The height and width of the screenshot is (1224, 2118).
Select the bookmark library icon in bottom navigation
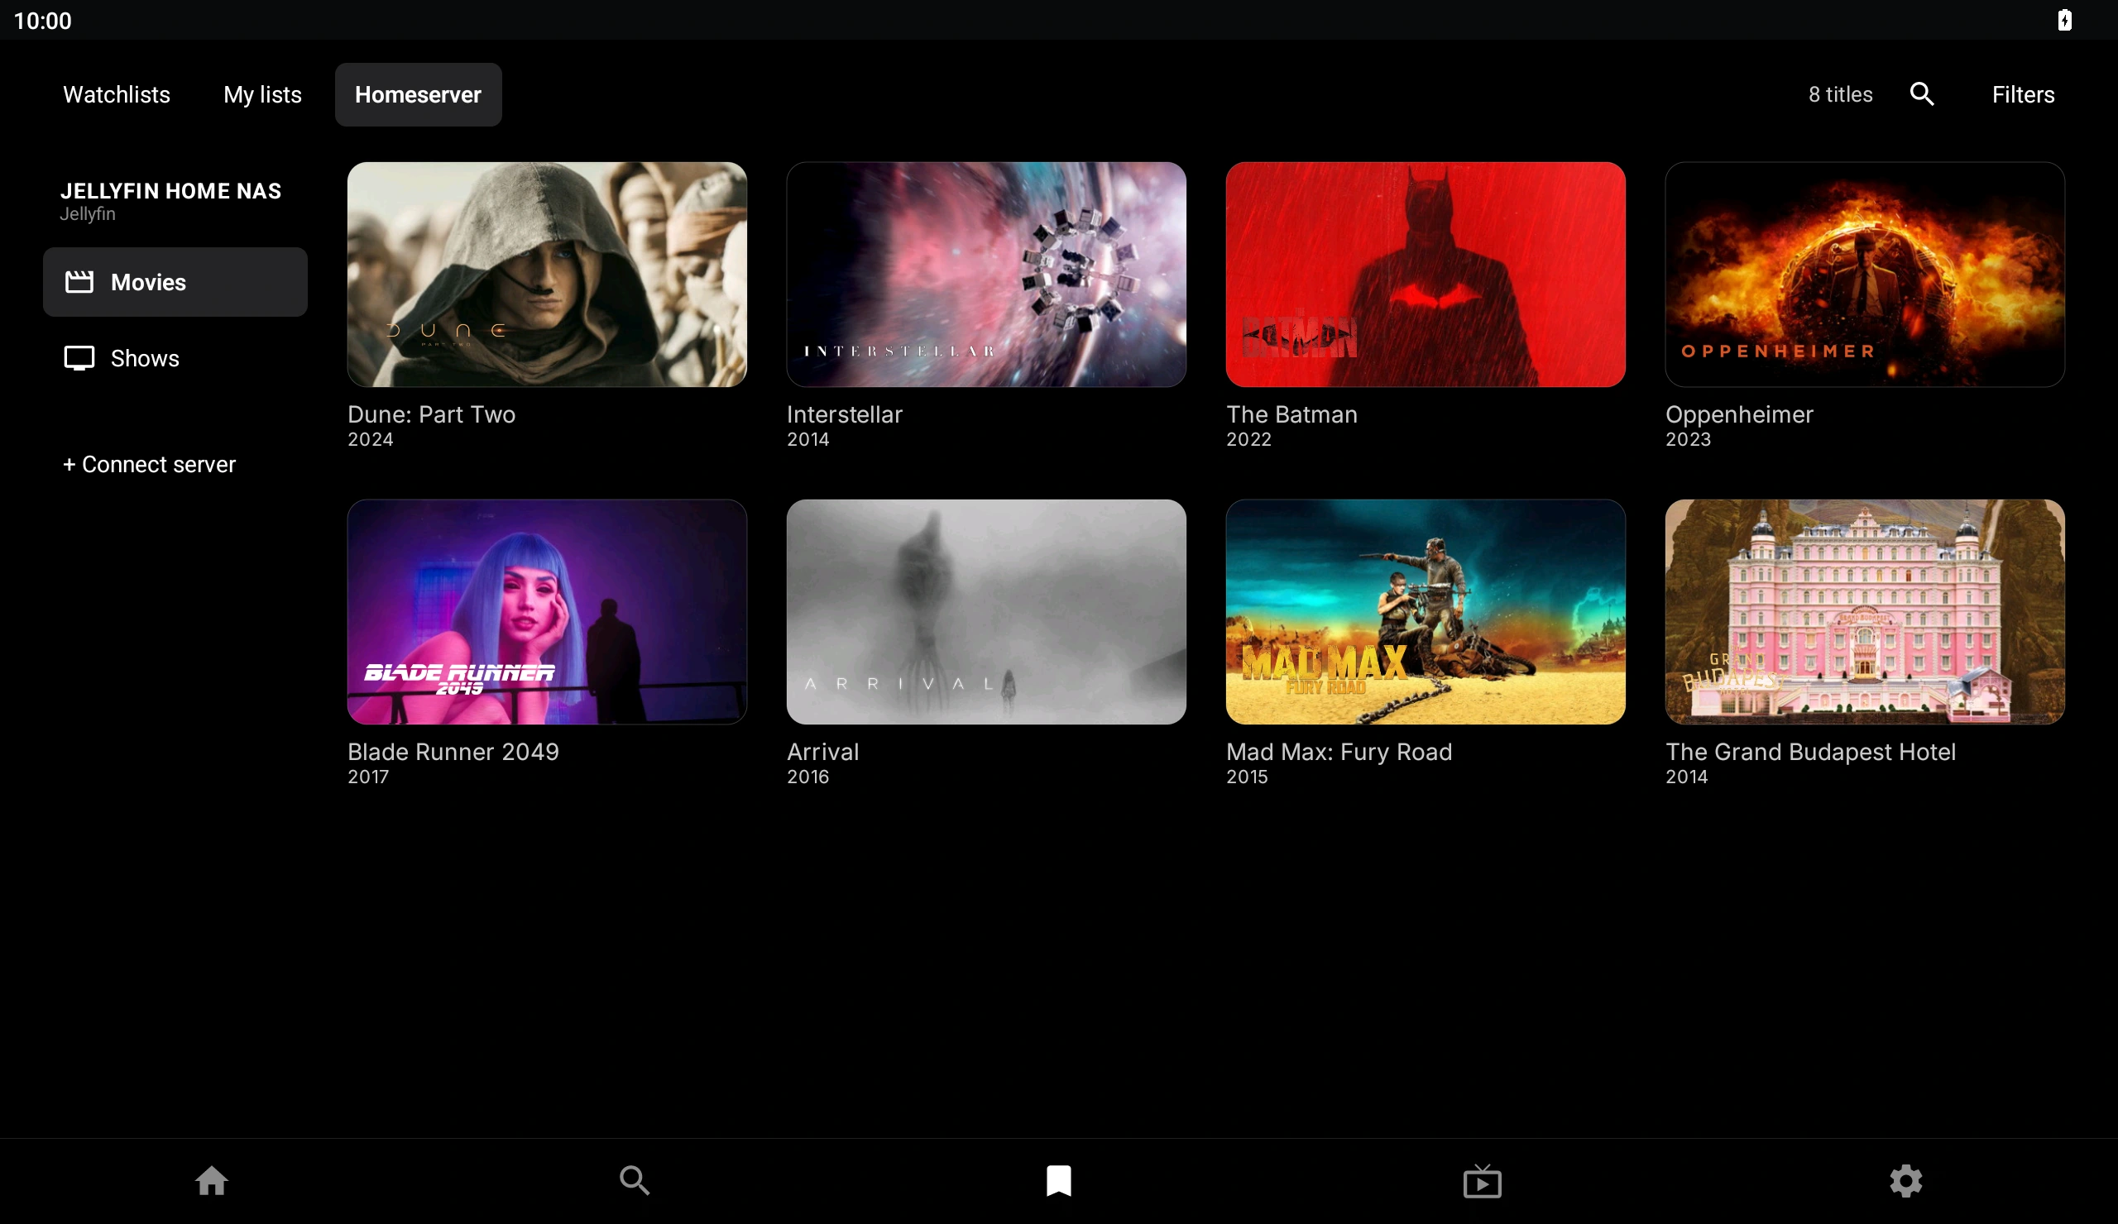pos(1059,1180)
